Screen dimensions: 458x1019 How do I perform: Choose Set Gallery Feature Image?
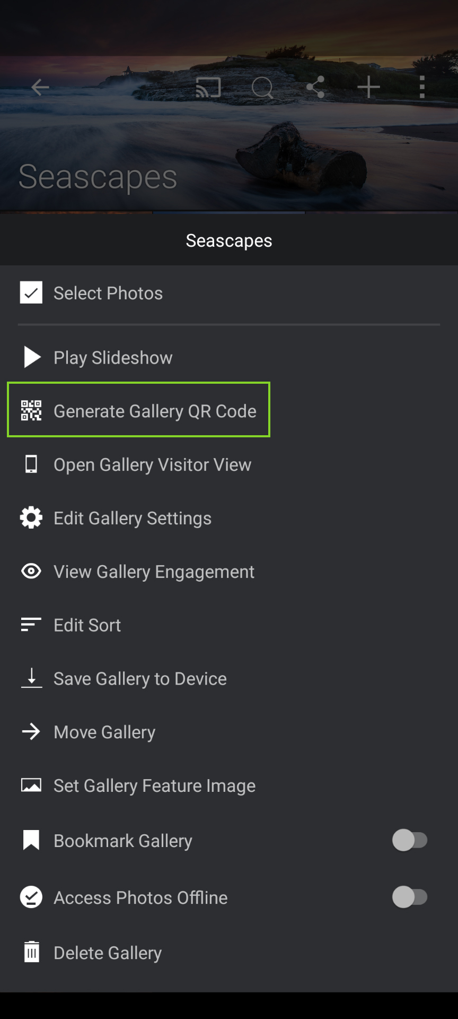pyautogui.click(x=229, y=785)
